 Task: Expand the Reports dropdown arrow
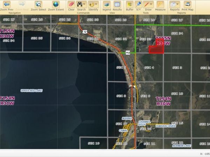point(178,5)
